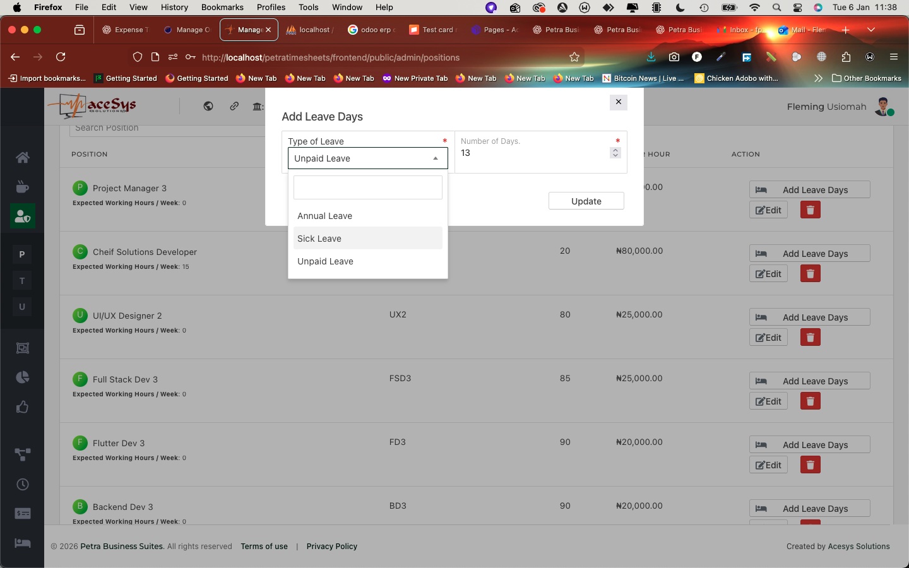The height and width of the screenshot is (568, 909).
Task: Delete the Chief Solutions Developer position
Action: pyautogui.click(x=810, y=274)
